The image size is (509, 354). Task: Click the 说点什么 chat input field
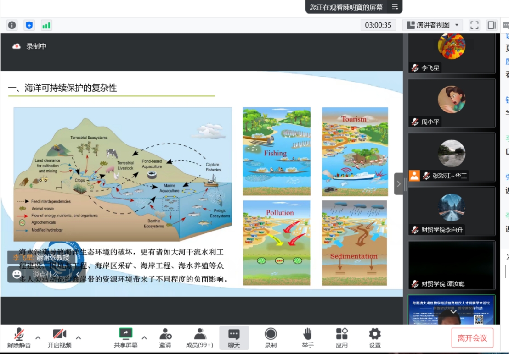click(x=46, y=274)
